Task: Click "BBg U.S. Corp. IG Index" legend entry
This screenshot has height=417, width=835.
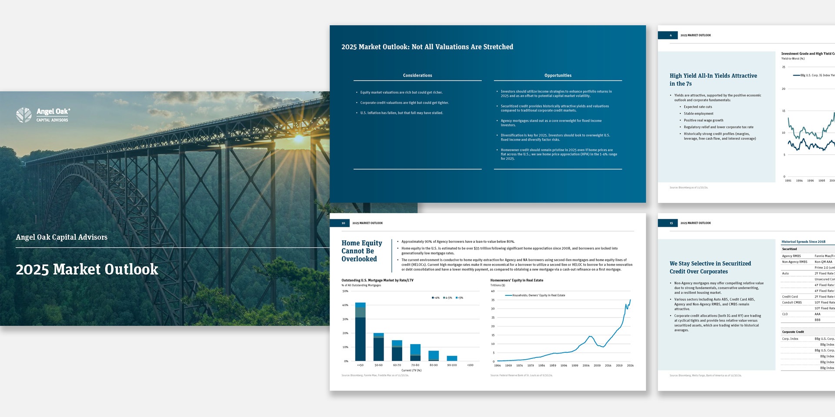Action: [x=814, y=75]
